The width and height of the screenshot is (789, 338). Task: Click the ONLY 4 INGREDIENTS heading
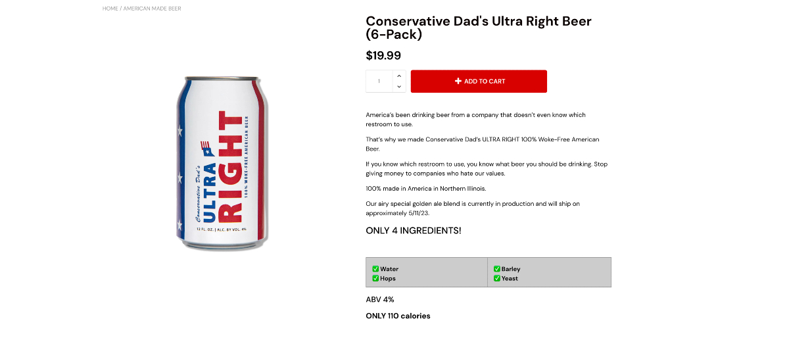pos(413,231)
